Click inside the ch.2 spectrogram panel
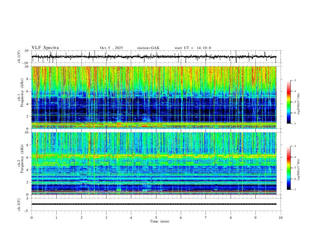This screenshot has height=244, width=316. (154, 163)
